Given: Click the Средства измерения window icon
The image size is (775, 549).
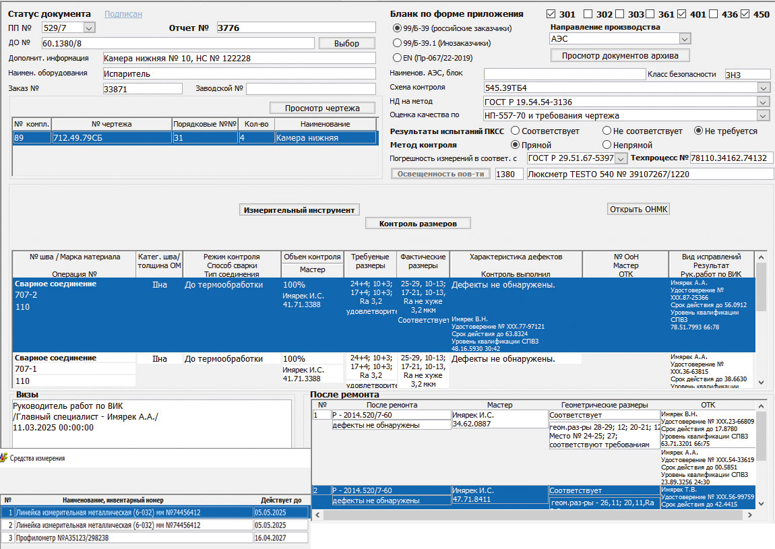Looking at the screenshot, I should [4, 458].
